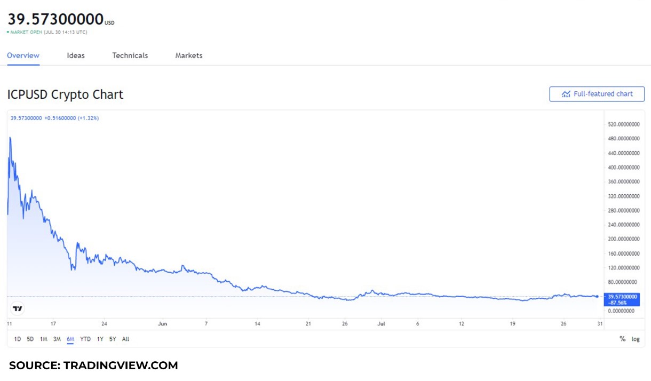This screenshot has height=381, width=651.
Task: Go to the Markets tab
Action: tap(189, 55)
